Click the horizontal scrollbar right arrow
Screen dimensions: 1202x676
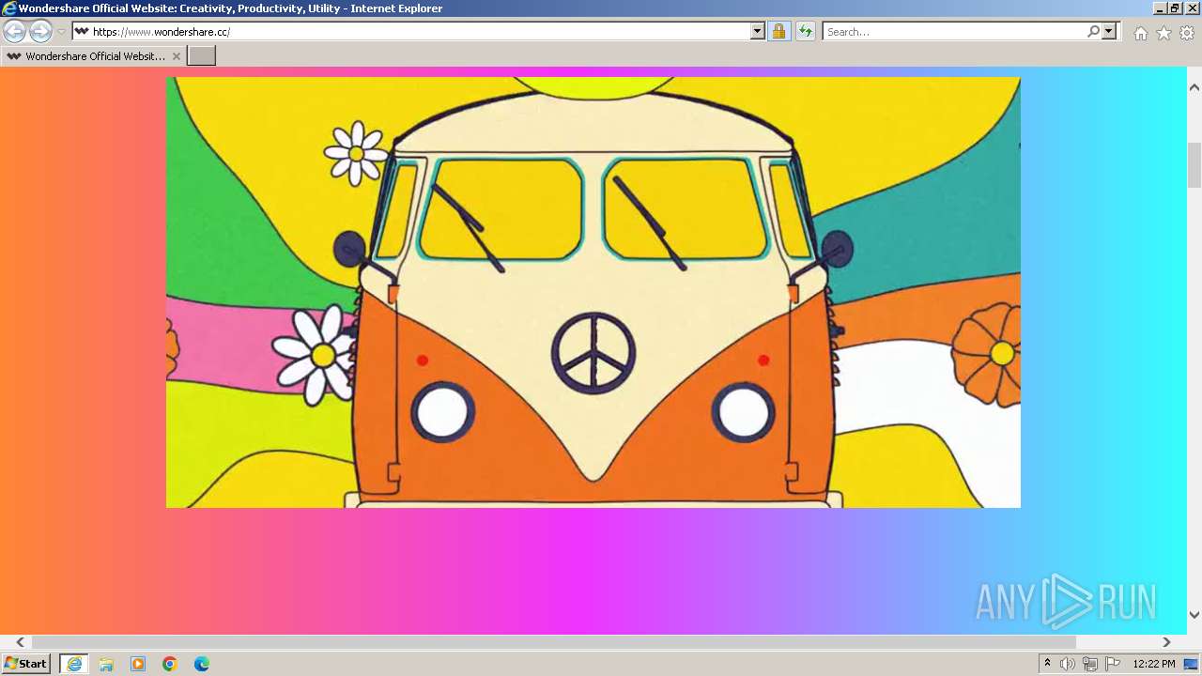coord(1166,642)
